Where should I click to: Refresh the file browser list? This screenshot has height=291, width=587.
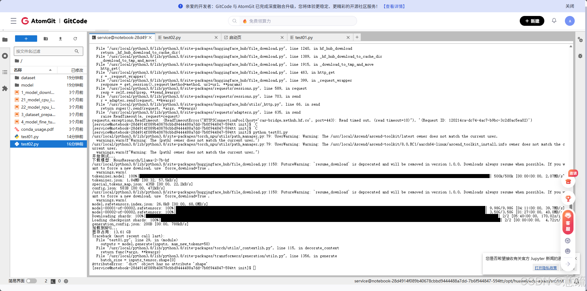(75, 39)
